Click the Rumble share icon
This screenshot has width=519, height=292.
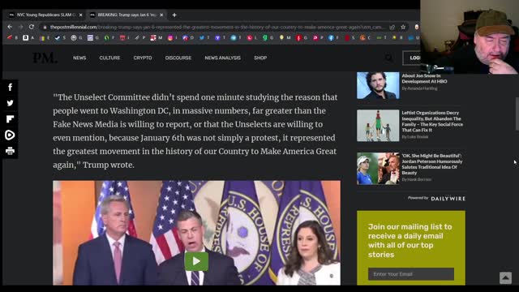[10, 135]
